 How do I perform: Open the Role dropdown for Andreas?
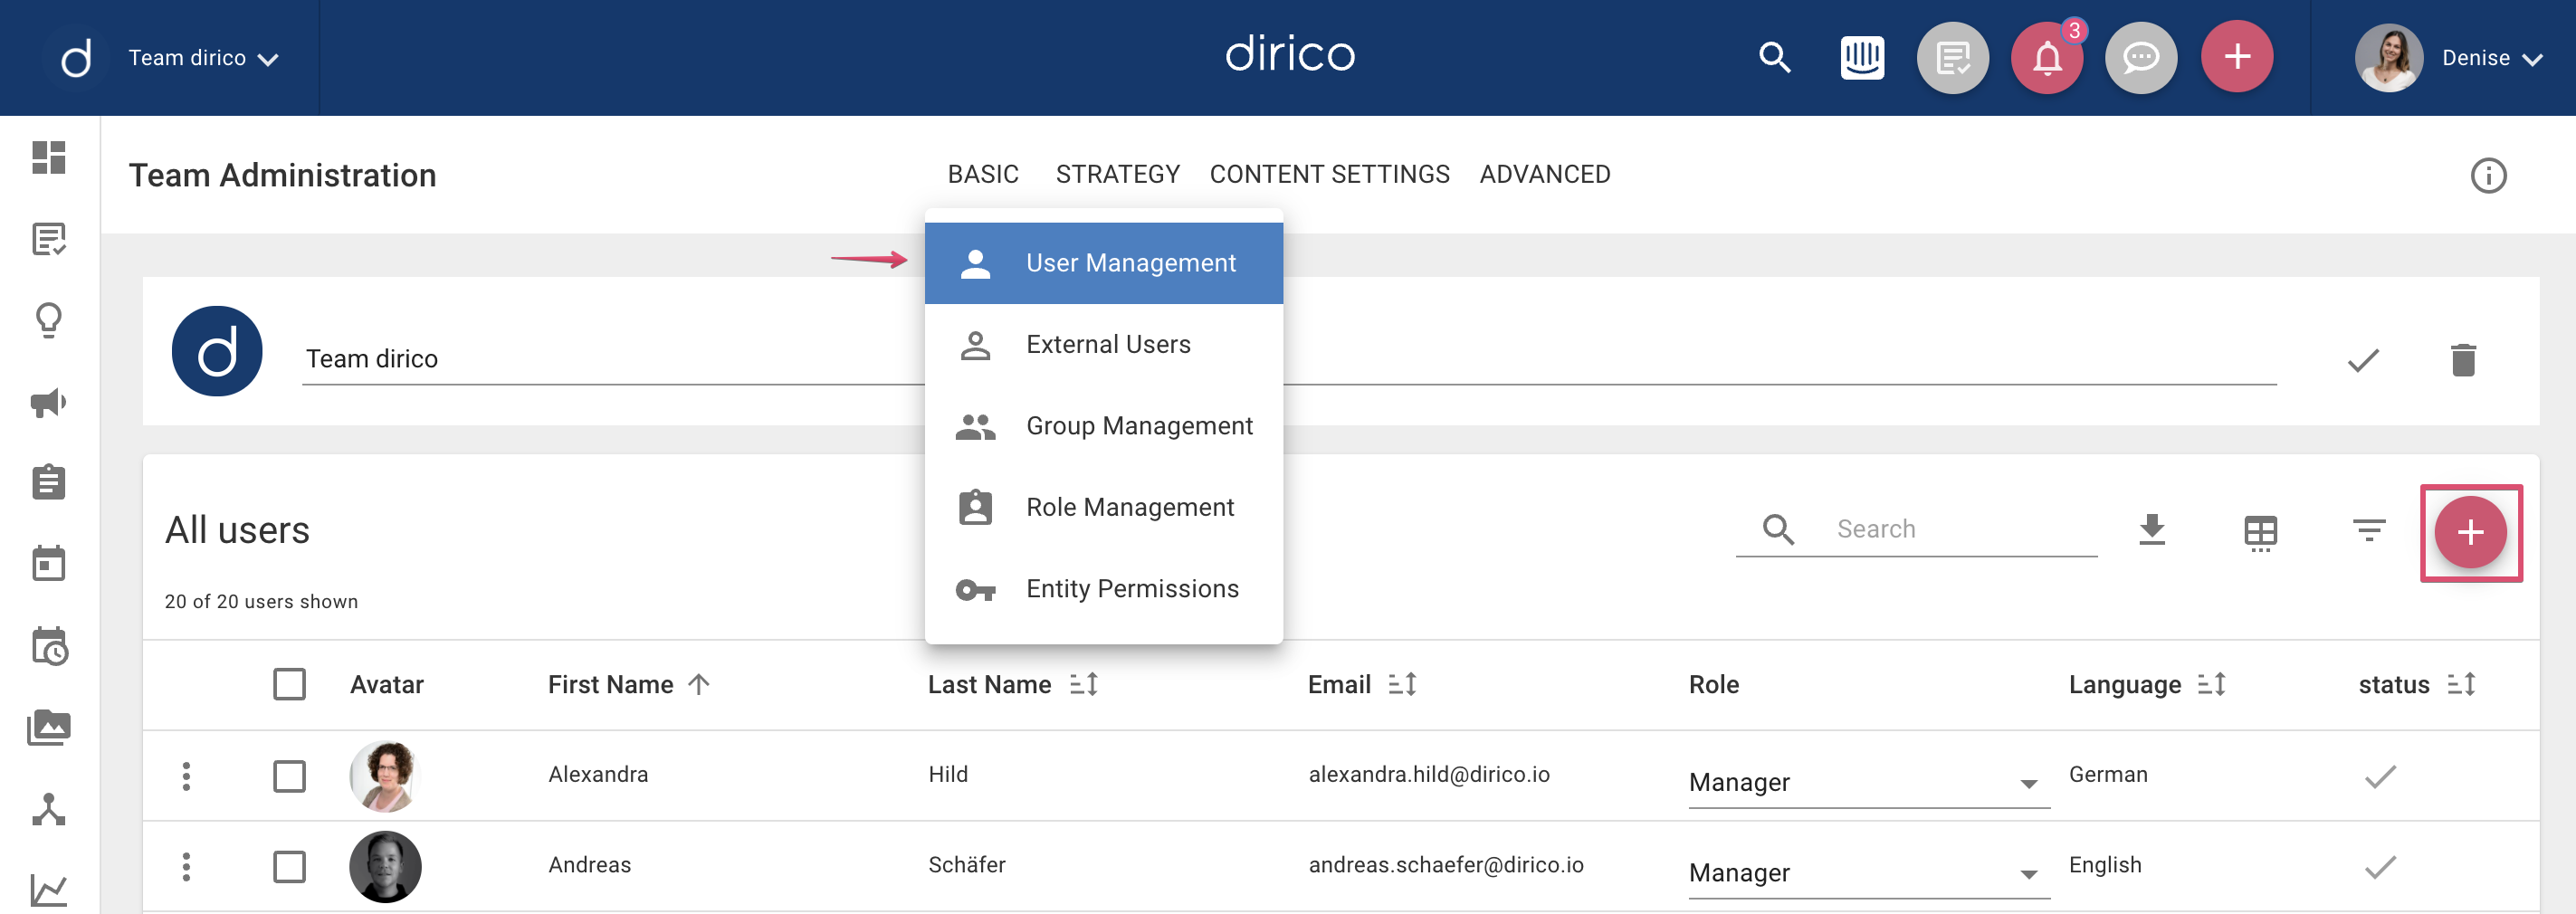[x=1868, y=873]
